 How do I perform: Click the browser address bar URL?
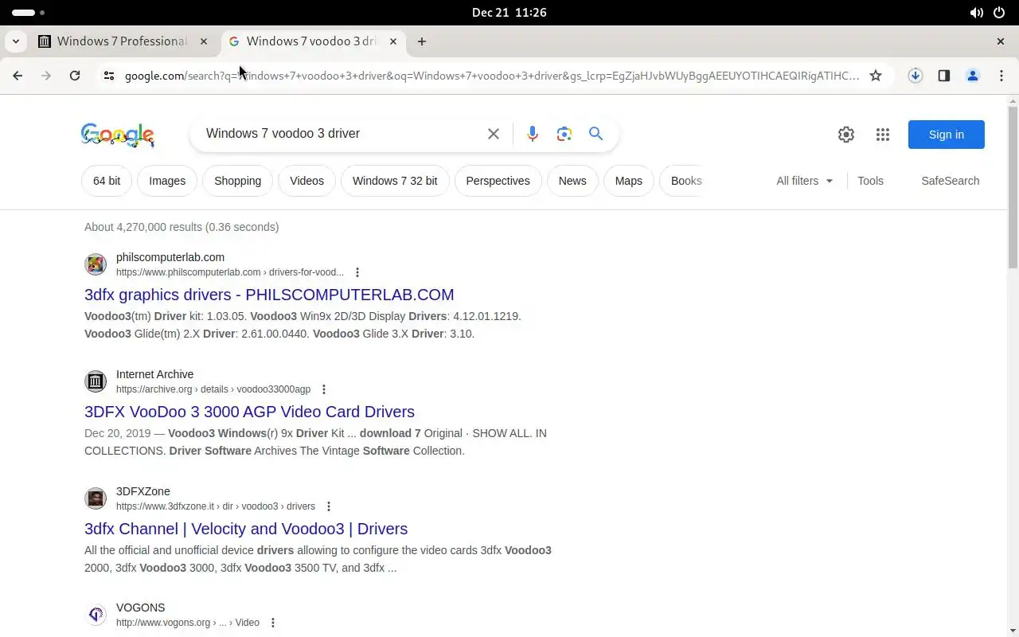492,76
